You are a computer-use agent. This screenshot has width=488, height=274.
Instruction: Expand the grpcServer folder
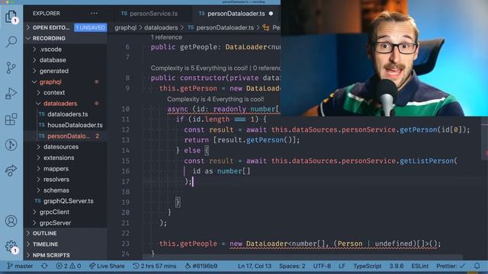click(x=66, y=223)
